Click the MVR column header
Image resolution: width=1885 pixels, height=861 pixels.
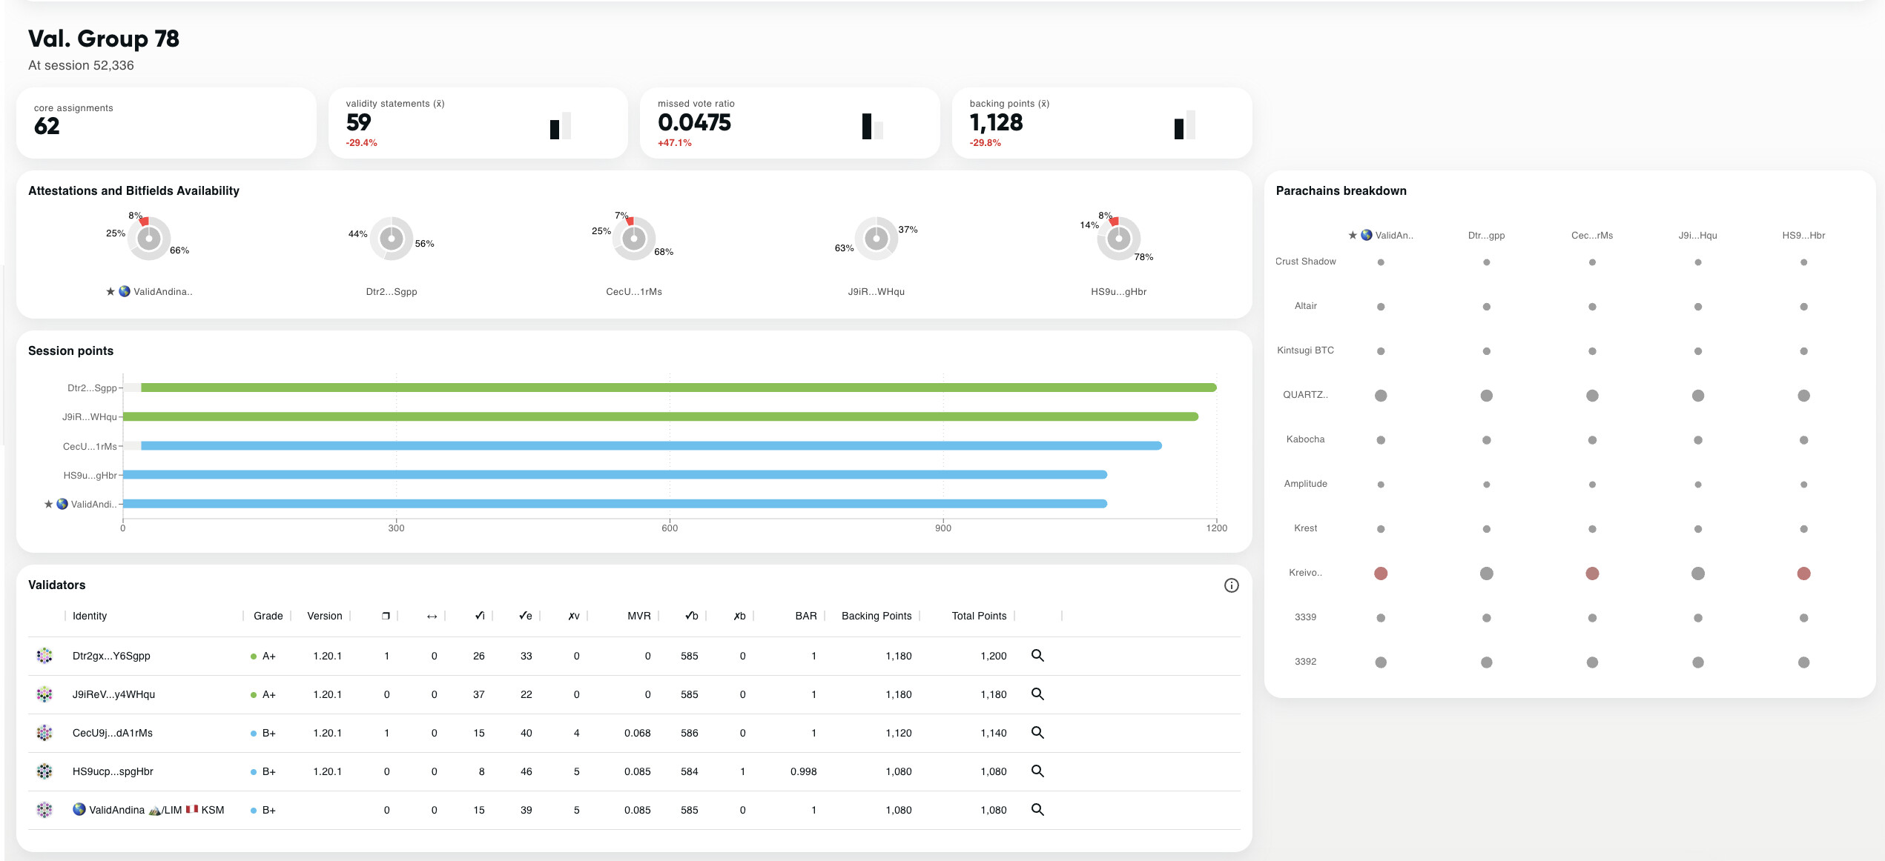(638, 616)
